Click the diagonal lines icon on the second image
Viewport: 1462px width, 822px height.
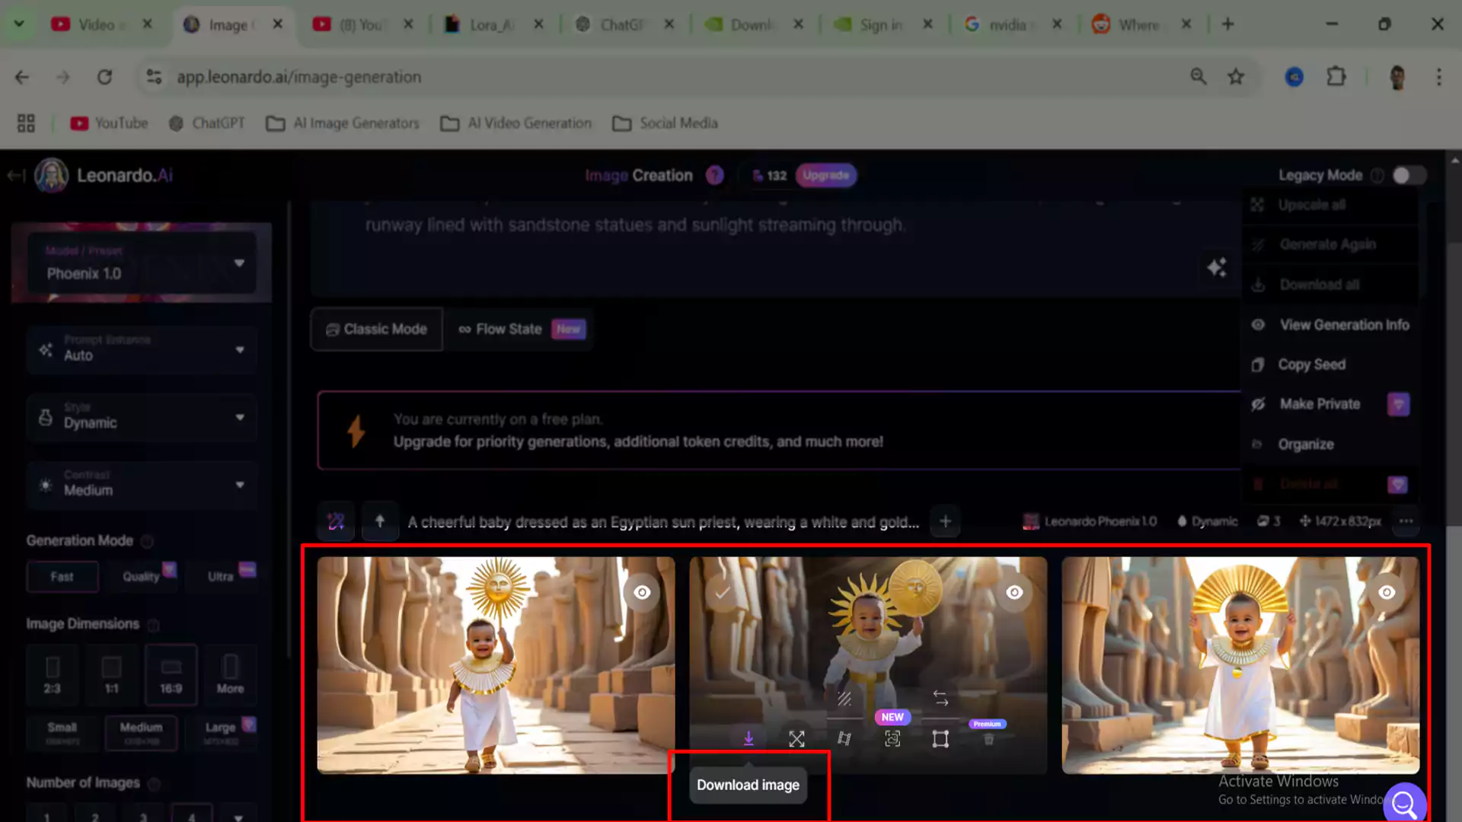click(844, 698)
